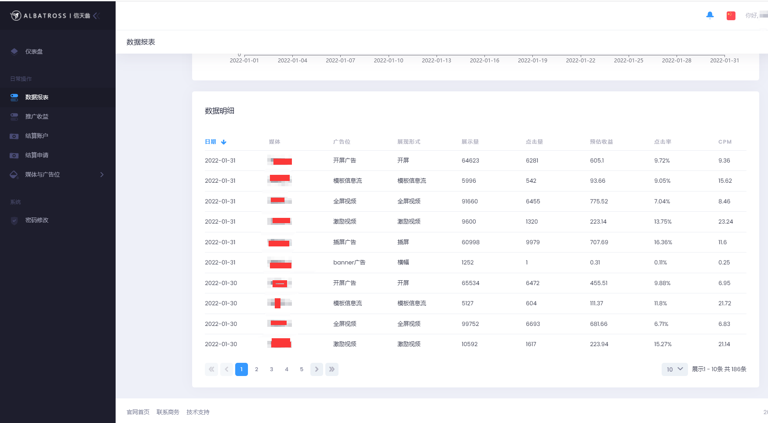Viewport: 768px width, 423px height.
Task: Click the next page arrow
Action: (x=317, y=369)
